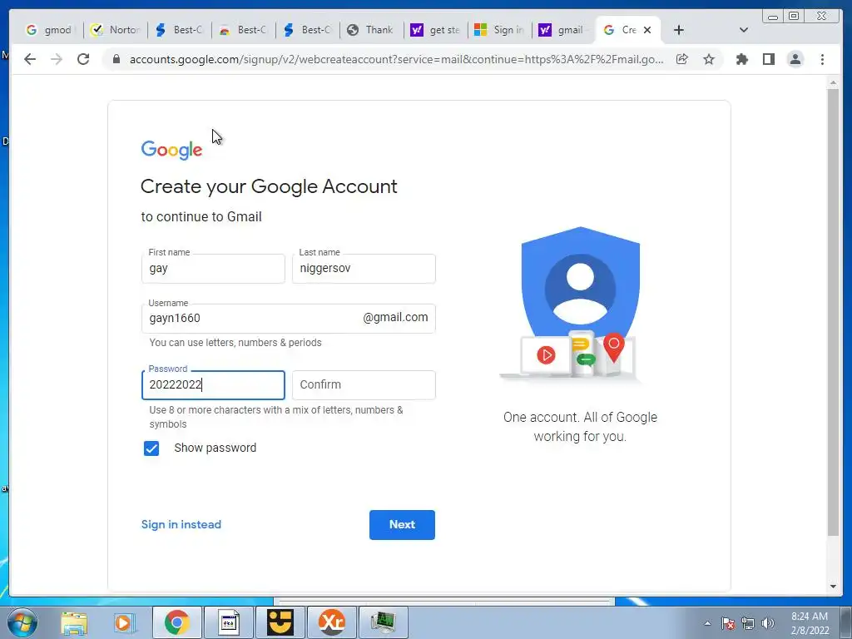Open the Extensions puzzle icon

pyautogui.click(x=741, y=59)
